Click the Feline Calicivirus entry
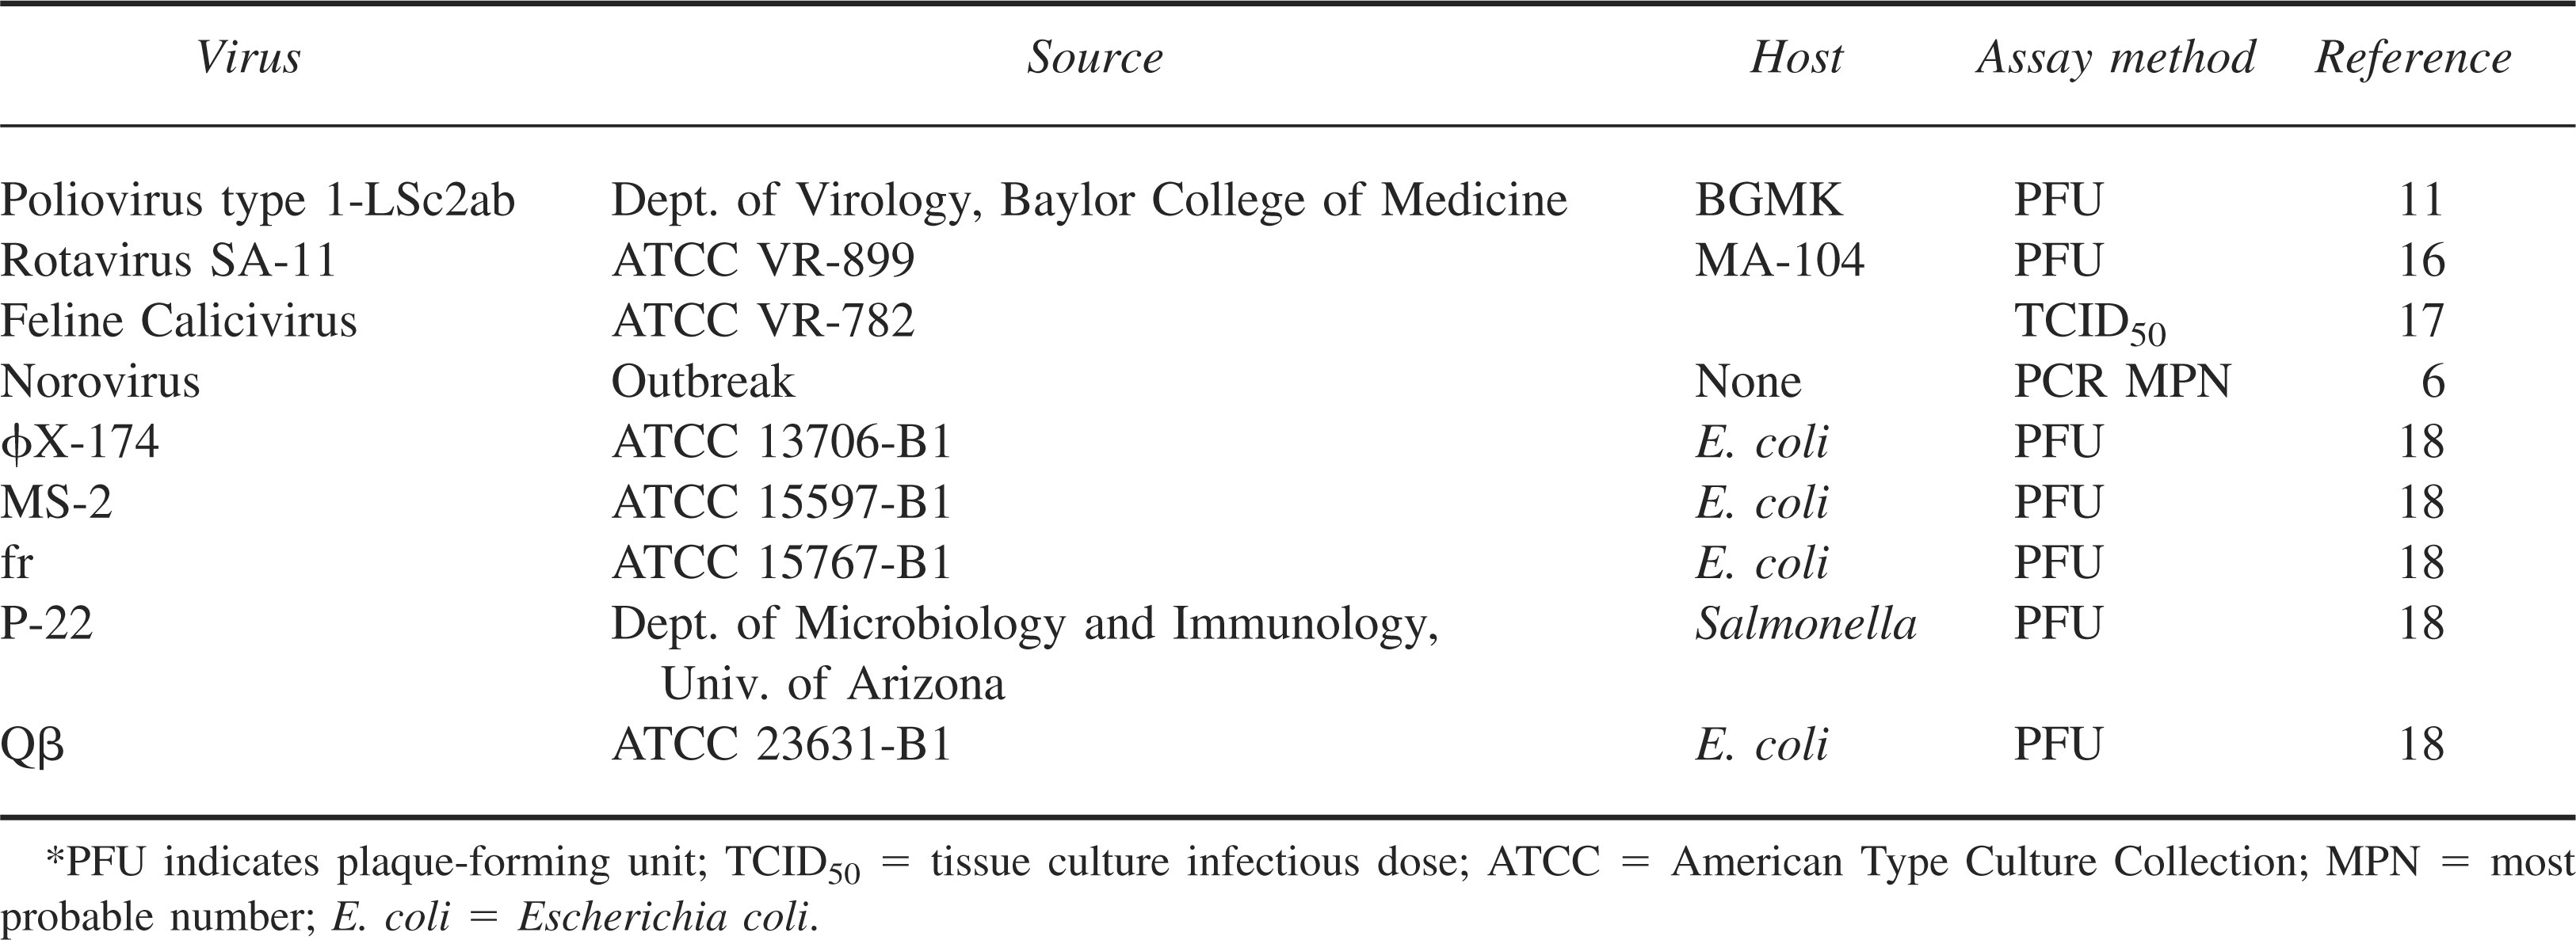This screenshot has width=2576, height=940. click(179, 321)
